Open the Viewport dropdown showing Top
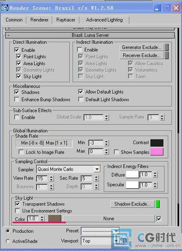The width and height of the screenshot is (182, 251). coord(100,241)
